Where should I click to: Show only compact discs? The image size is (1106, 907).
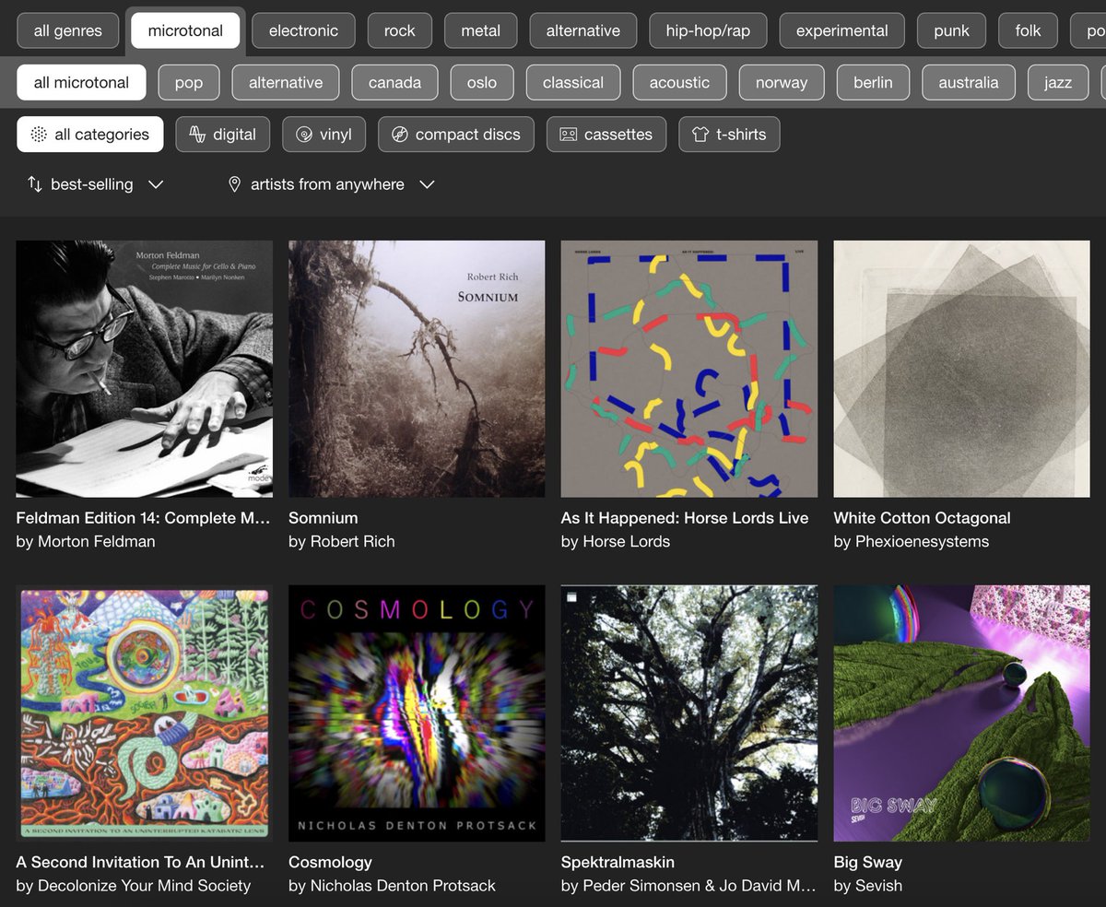[455, 135]
